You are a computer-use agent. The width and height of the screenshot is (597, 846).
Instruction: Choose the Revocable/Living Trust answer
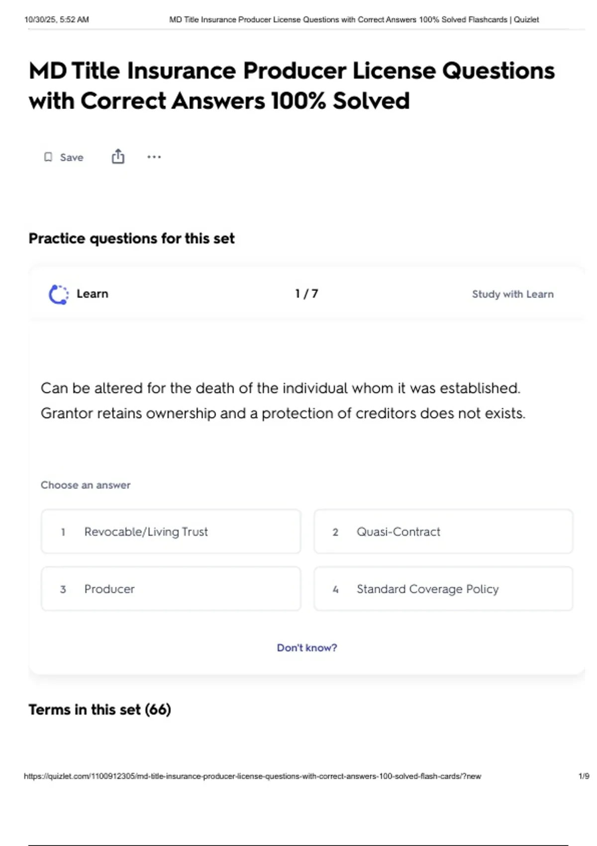171,531
